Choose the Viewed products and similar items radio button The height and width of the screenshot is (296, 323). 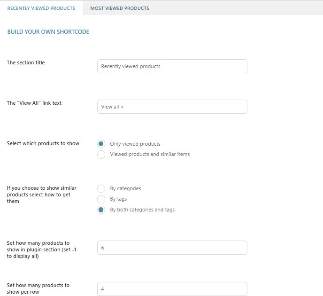click(101, 154)
